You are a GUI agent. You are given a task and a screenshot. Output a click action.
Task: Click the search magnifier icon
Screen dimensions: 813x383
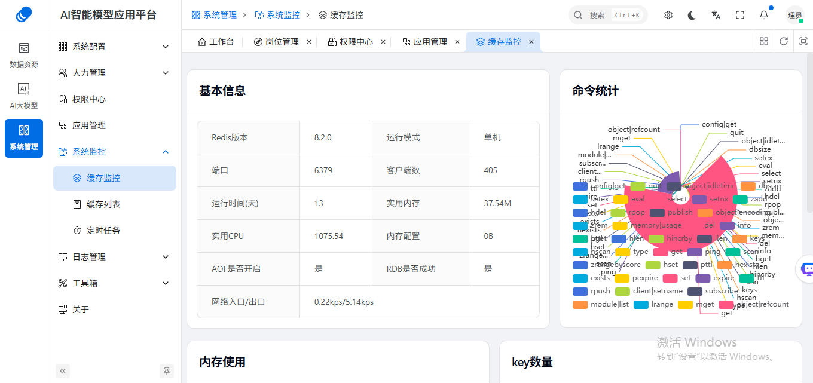578,15
